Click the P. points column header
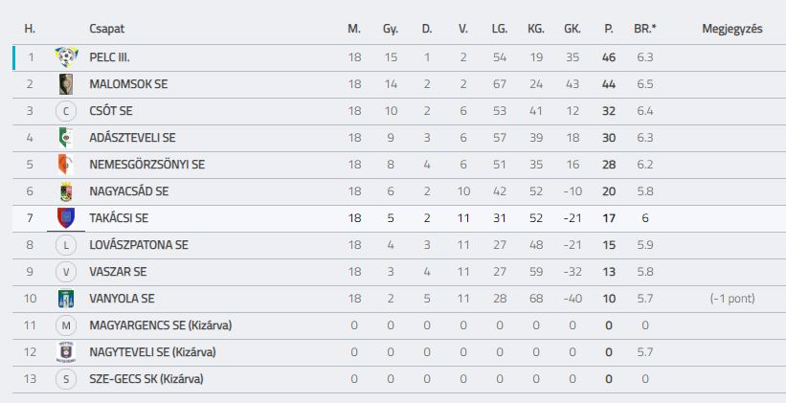 click(x=609, y=29)
